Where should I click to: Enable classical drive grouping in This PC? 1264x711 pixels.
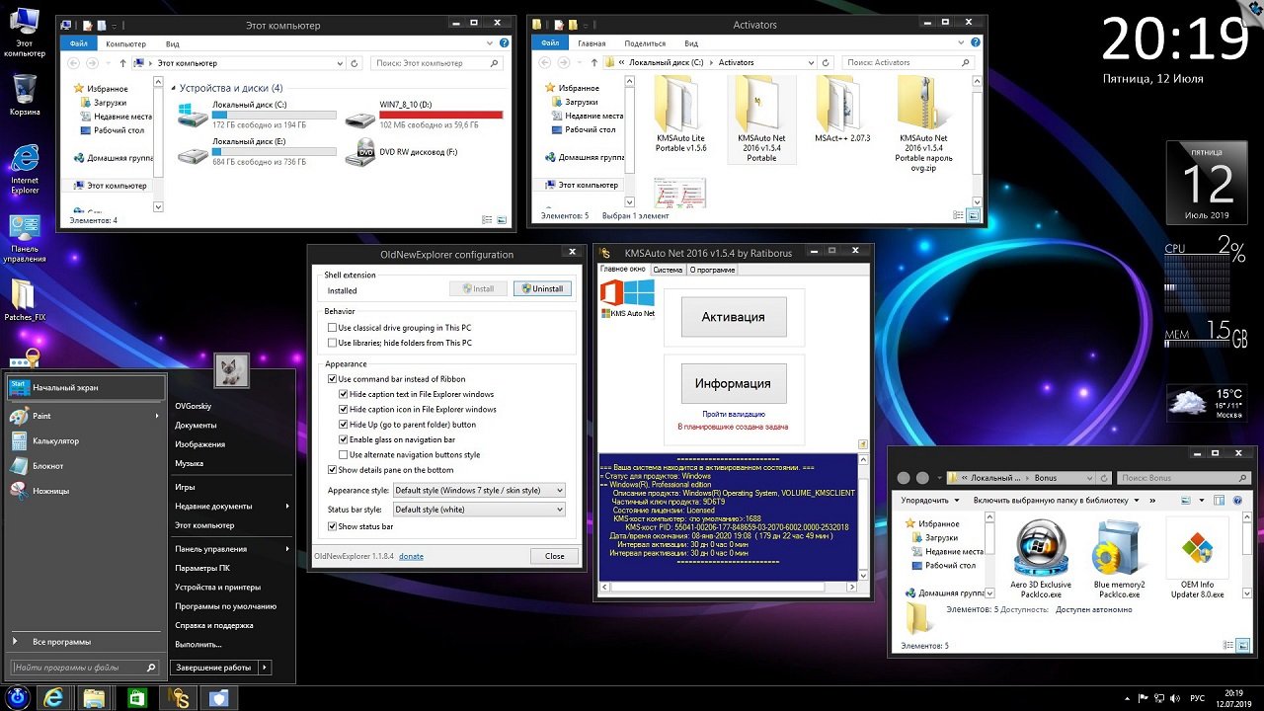tap(333, 328)
